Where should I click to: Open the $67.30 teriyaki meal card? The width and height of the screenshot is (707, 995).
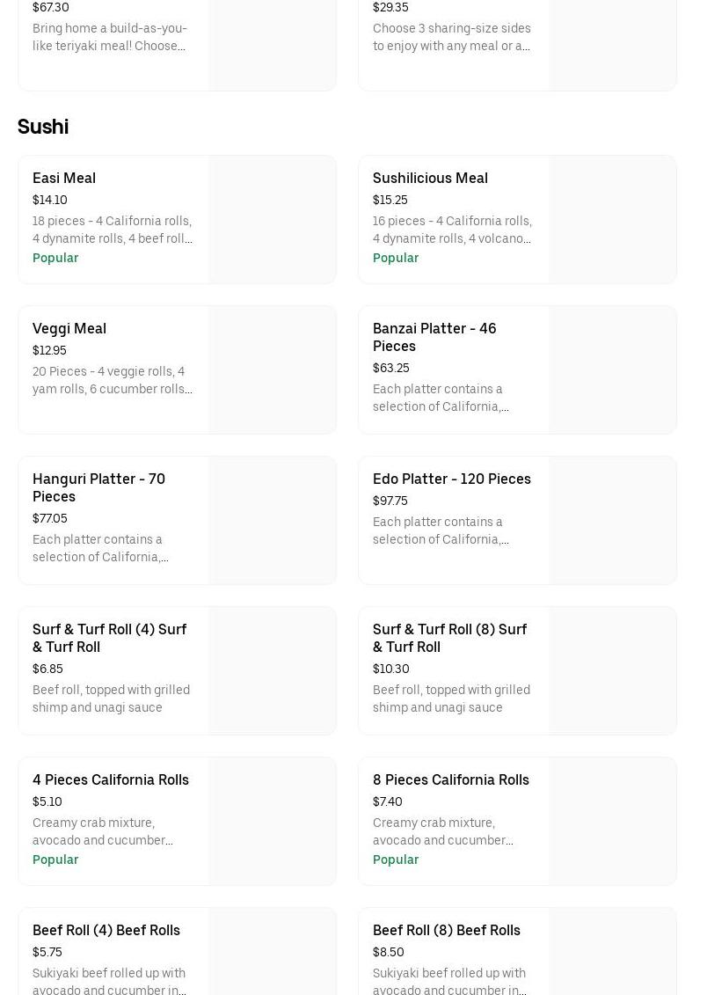pos(113,35)
